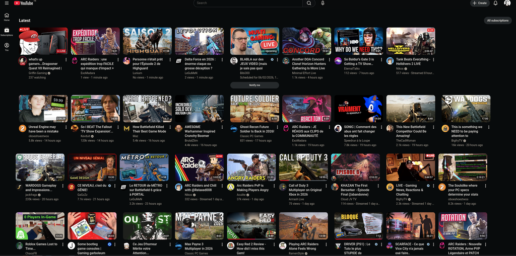This screenshot has height=256, width=516.
Task: Open the Angry Raiders thumbnail
Action: [x=251, y=167]
